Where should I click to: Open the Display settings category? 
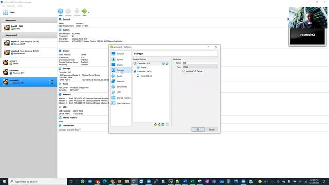[121, 65]
